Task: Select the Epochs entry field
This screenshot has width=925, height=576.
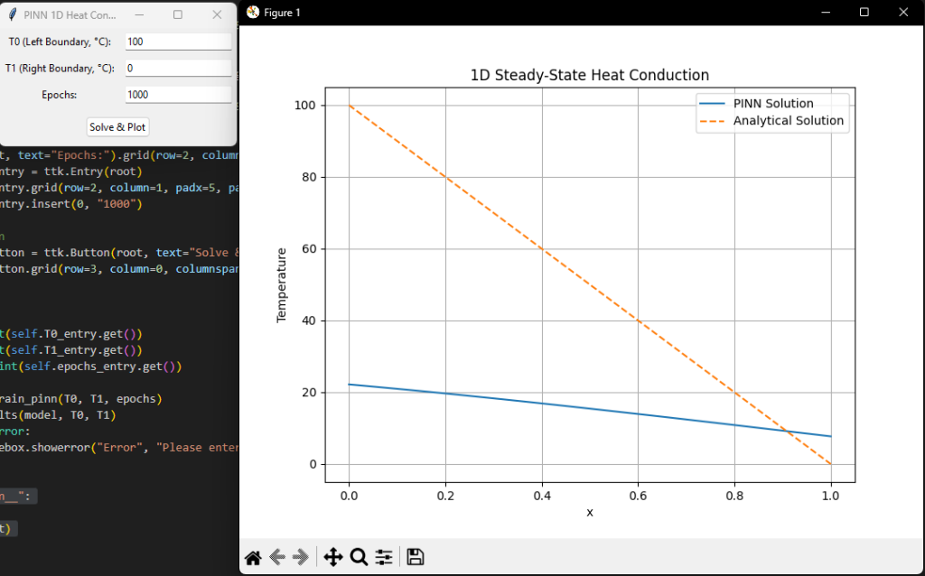Action: pos(178,95)
